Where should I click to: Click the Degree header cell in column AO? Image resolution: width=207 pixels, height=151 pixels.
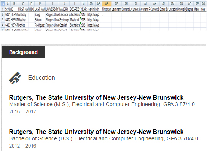(x=189, y=9)
